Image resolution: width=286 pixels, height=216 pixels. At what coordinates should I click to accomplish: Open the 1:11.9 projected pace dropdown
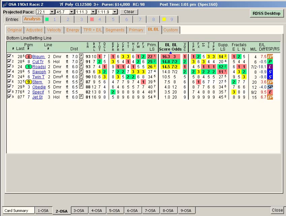pos(115,12)
